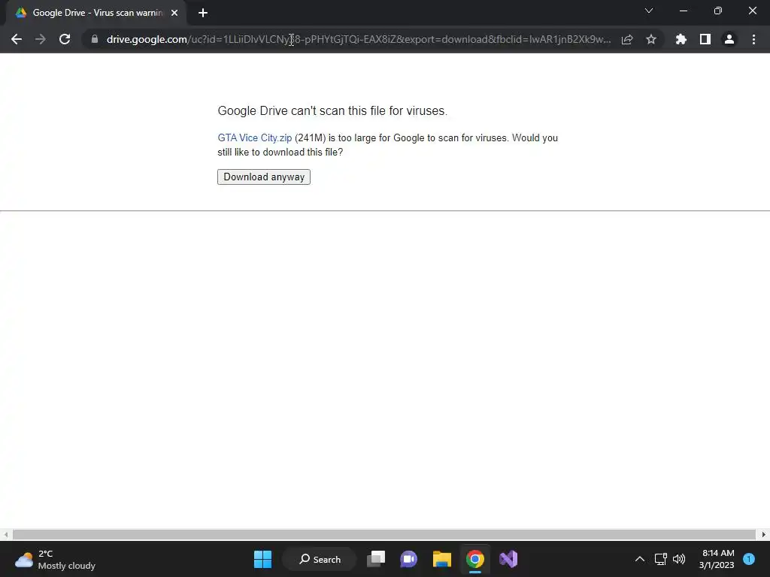Close the Chrome window
770x577 pixels.
pos(752,11)
